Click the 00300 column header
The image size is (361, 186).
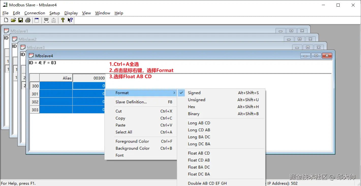coord(89,78)
